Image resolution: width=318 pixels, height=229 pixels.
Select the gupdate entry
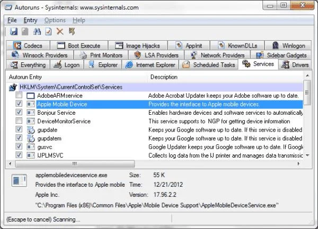click(155, 130)
